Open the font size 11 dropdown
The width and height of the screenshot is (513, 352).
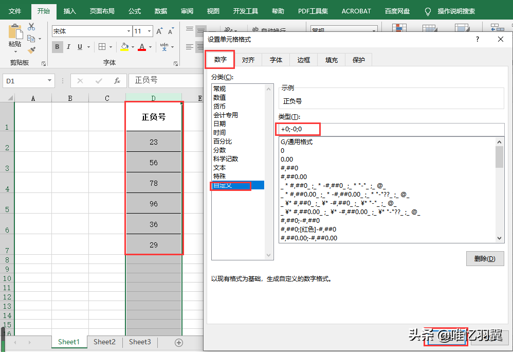tap(149, 31)
